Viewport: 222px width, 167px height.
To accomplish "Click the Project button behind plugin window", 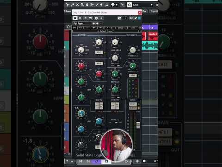I will pos(154,11).
